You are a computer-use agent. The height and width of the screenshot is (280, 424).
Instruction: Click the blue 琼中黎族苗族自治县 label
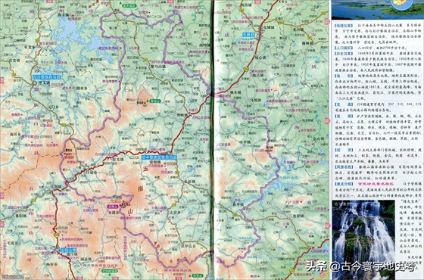(159, 157)
